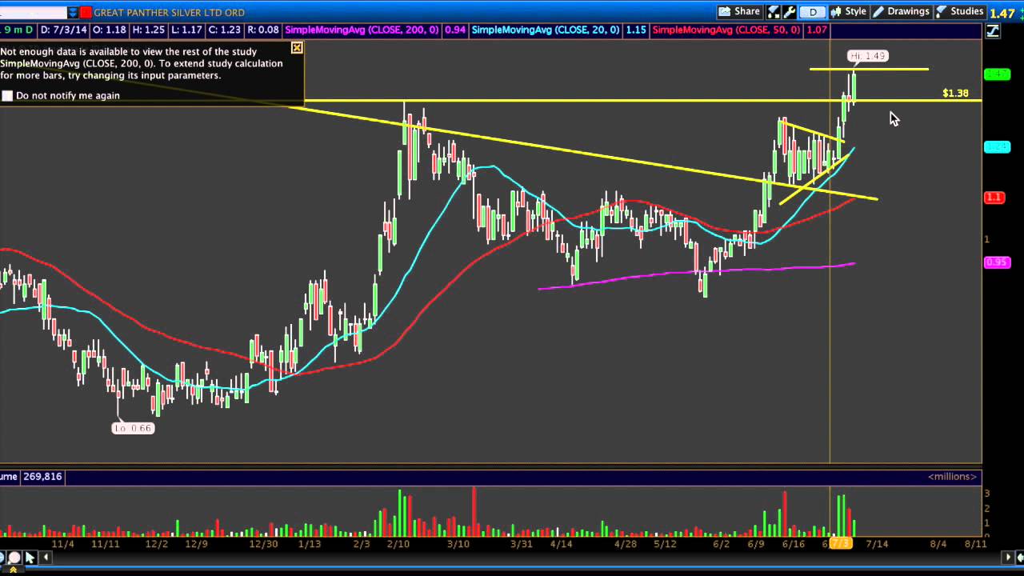Click the 1.47 price at the top right corner
1024x576 pixels.
point(1002,13)
